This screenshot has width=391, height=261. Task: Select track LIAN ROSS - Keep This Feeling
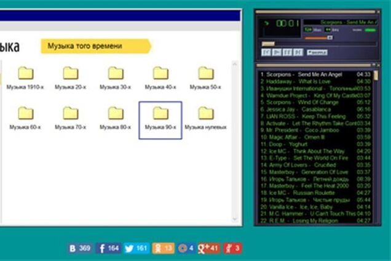click(315, 116)
